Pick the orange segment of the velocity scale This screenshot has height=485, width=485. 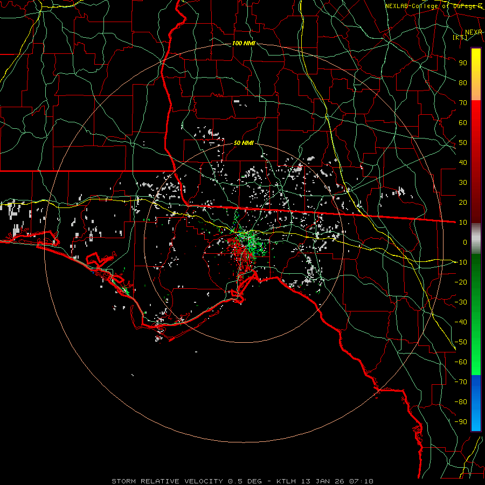tap(476, 89)
